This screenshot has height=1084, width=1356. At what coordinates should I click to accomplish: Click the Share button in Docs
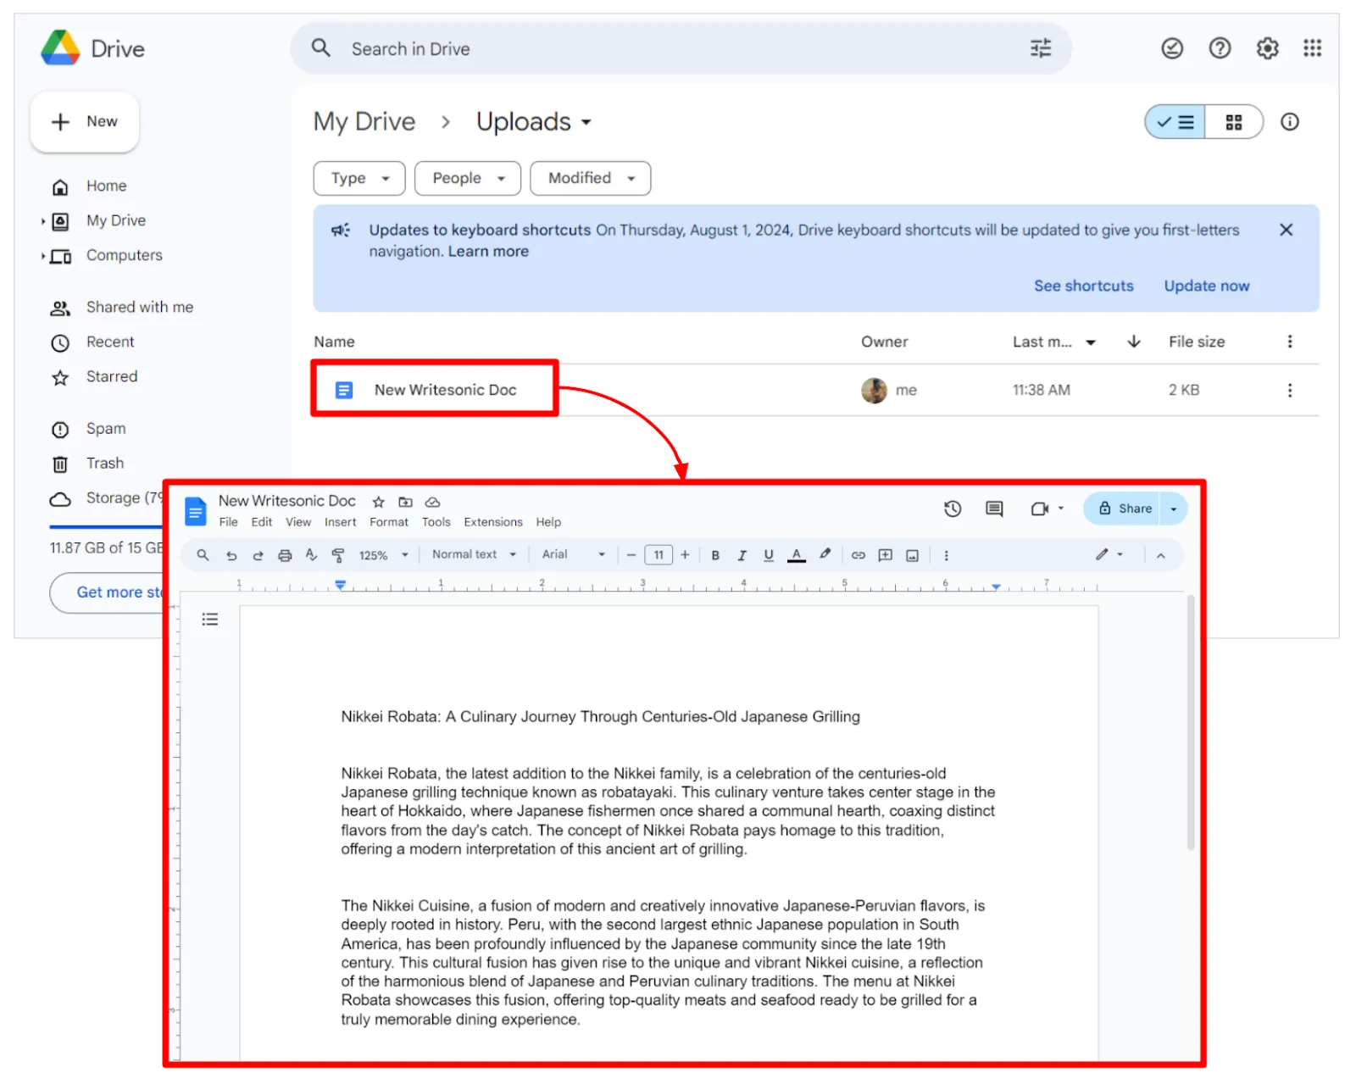pos(1122,509)
